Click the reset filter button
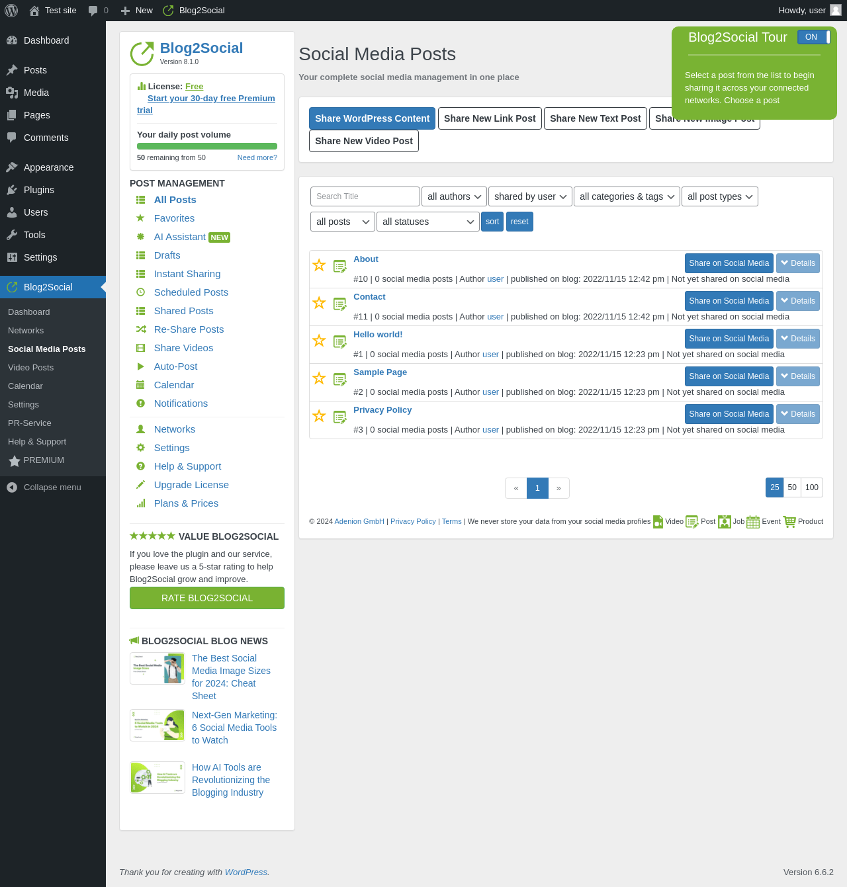Image resolution: width=847 pixels, height=887 pixels. 519,222
